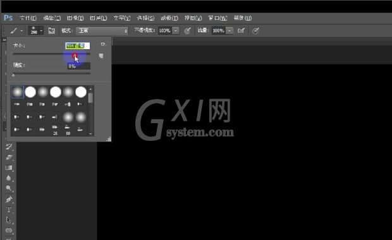392x240 pixels.
Task: Open the 模式 blending mode dropdown
Action: [x=102, y=31]
